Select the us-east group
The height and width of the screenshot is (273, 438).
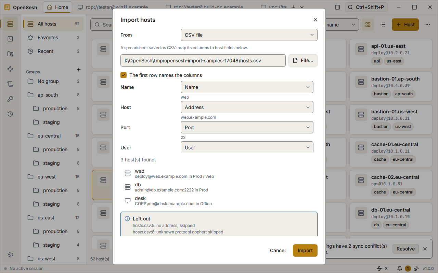(x=53, y=218)
